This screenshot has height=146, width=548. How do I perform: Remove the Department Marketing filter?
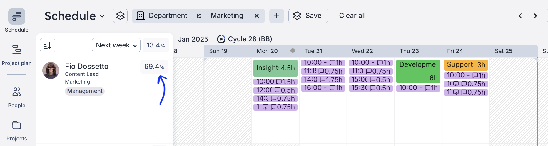click(x=256, y=16)
